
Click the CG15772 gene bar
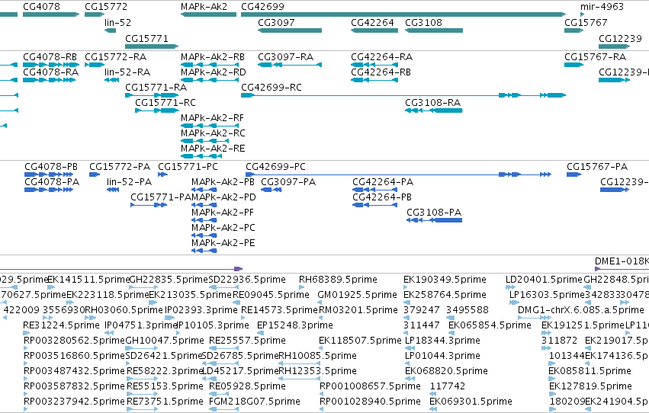pyautogui.click(x=95, y=14)
